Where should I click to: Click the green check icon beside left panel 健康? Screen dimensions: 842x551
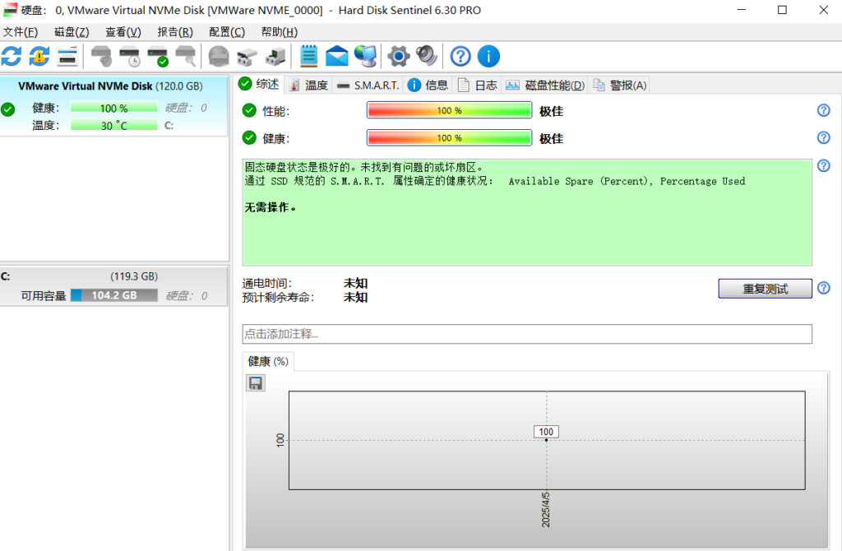coord(8,109)
